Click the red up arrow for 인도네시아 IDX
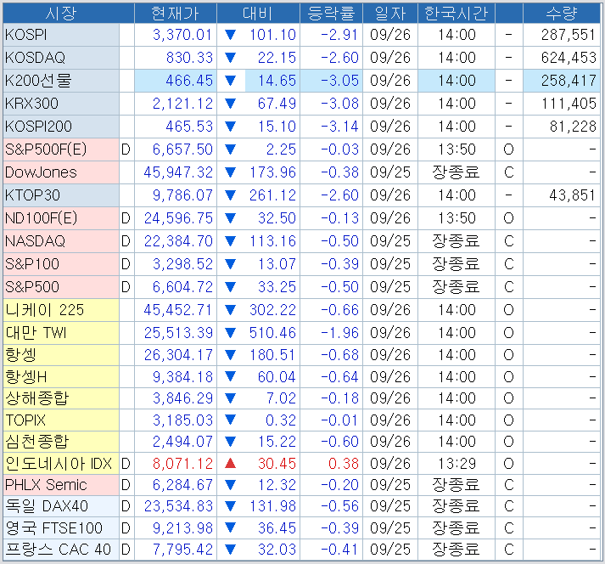Viewport: 605px width, 564px height. (230, 463)
